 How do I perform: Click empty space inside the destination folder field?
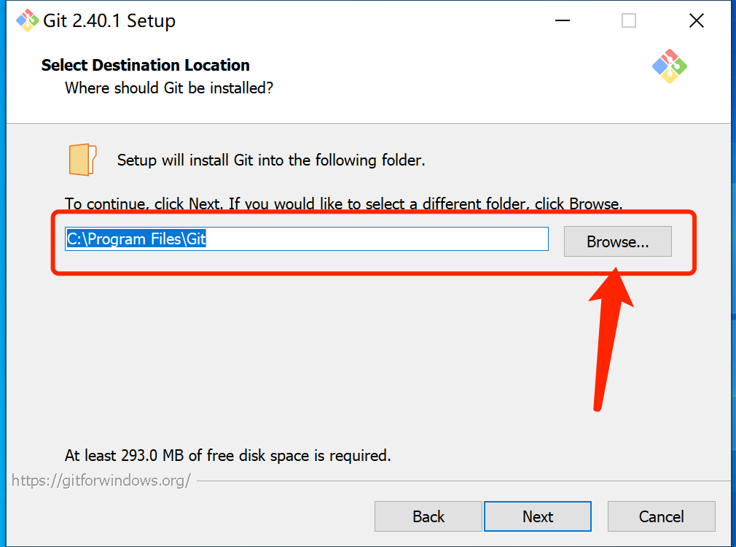375,238
